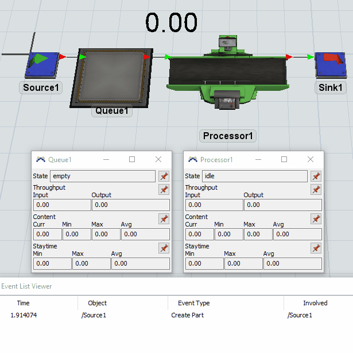Click the Queue1 State field showing empty
The image size is (353, 353).
pos(102,176)
